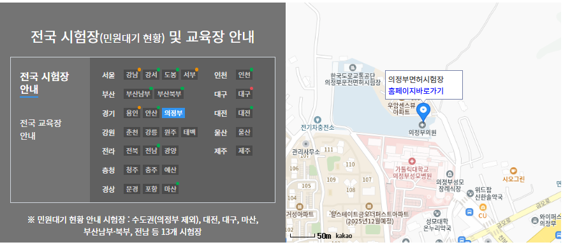Select 전남 under 전라
Screen dimensions: 563x247
coord(151,151)
